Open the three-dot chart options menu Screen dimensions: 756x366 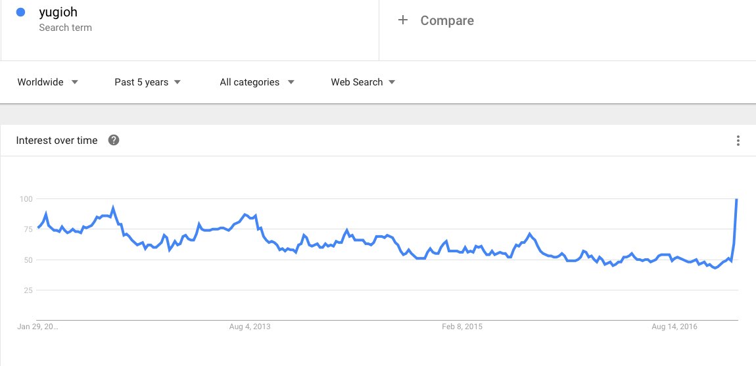click(738, 141)
